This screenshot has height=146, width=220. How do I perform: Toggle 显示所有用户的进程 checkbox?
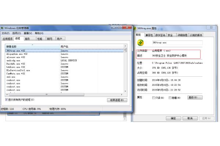coord(6,100)
